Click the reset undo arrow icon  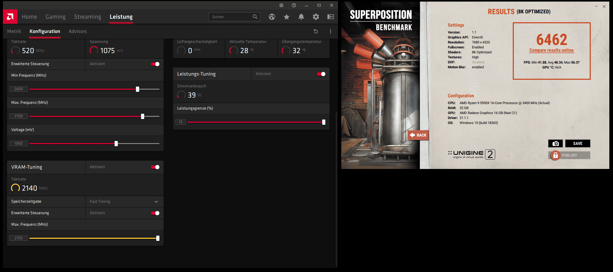(316, 31)
